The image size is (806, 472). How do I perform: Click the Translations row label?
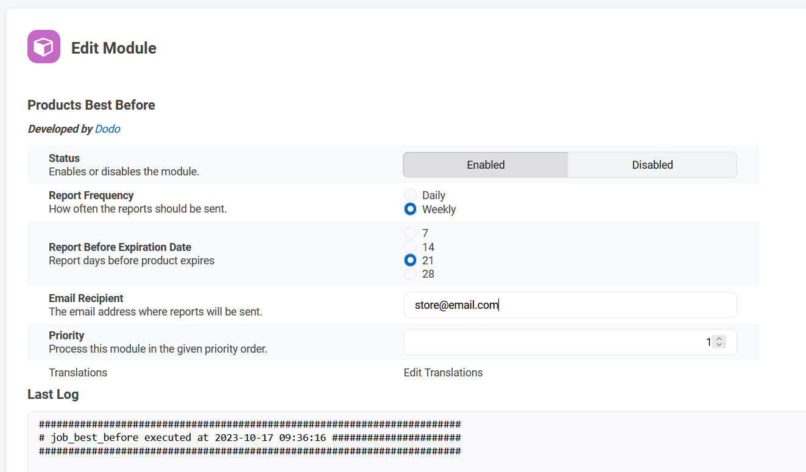(78, 373)
